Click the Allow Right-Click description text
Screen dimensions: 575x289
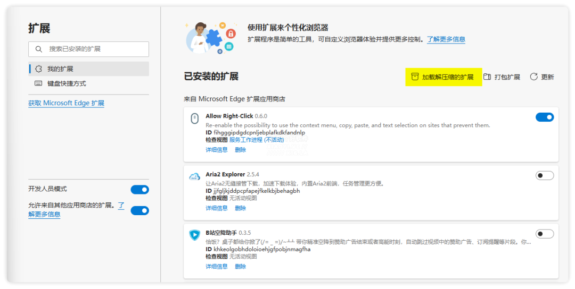click(x=348, y=125)
